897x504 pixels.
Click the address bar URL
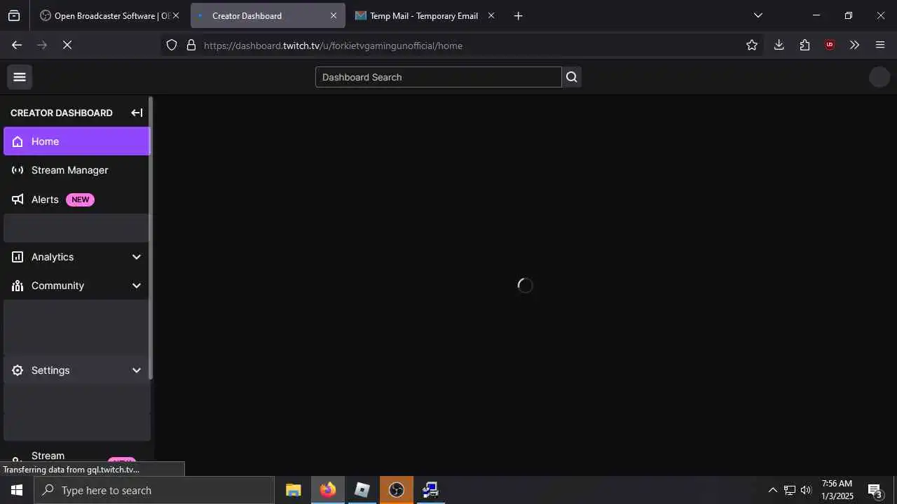(x=333, y=45)
